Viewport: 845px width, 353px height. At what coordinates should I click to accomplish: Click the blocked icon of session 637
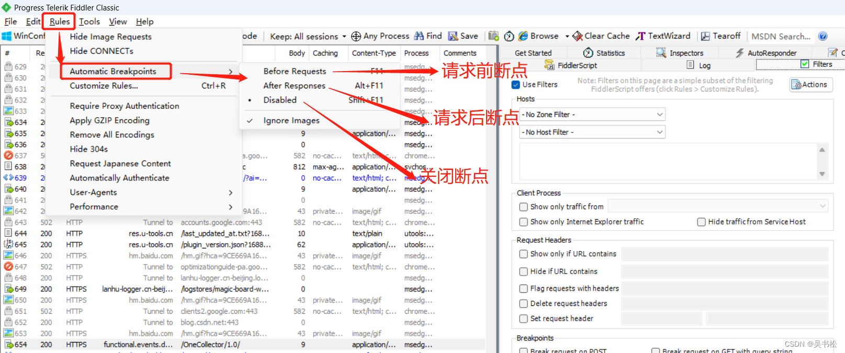(8, 155)
